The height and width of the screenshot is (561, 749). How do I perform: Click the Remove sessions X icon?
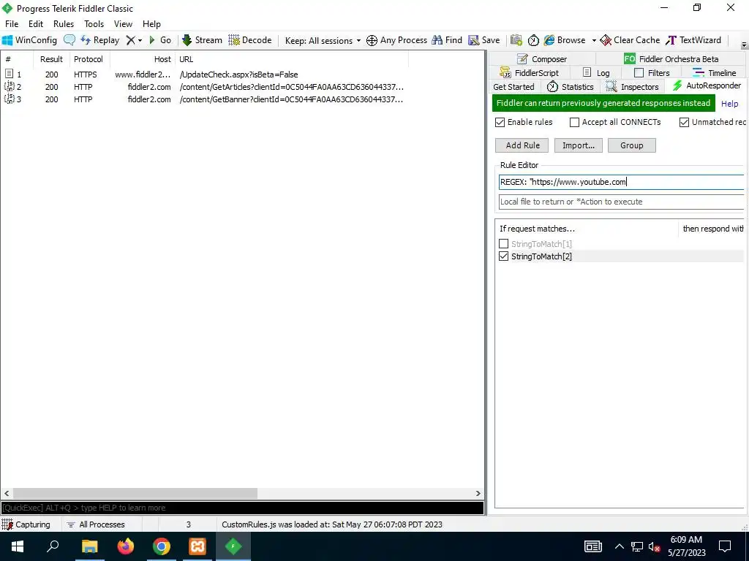(x=130, y=40)
